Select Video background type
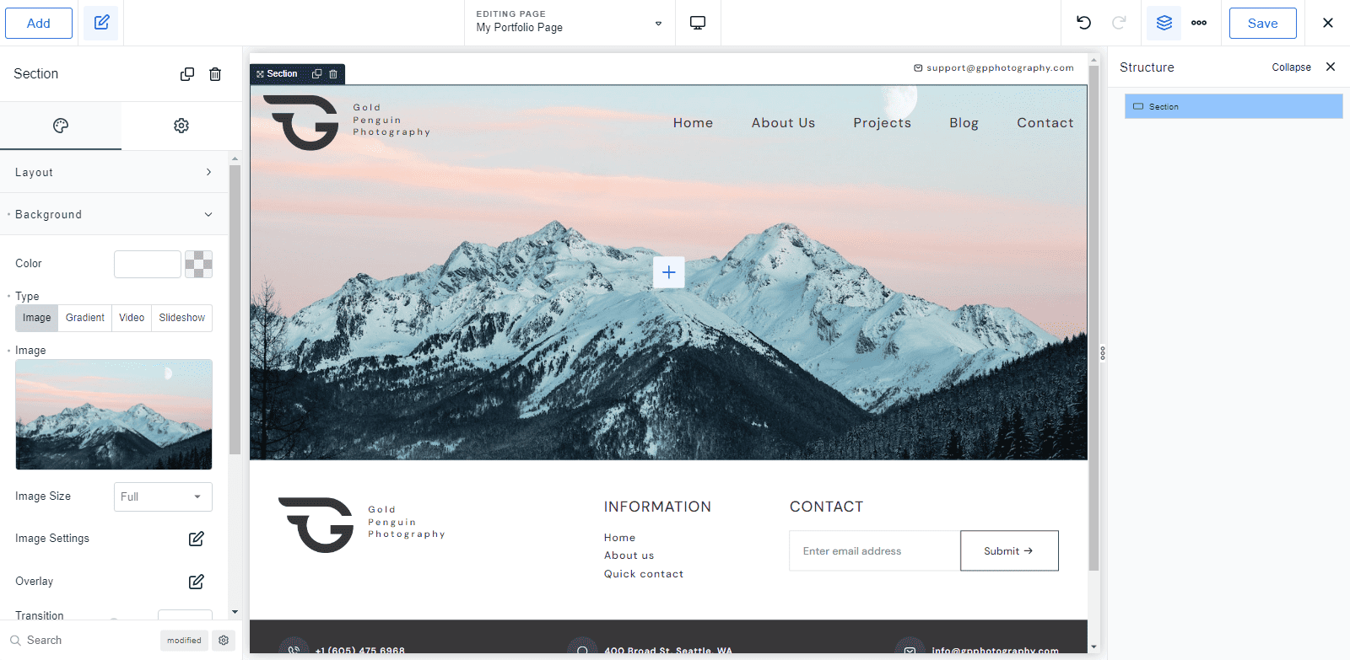1350x660 pixels. point(132,318)
